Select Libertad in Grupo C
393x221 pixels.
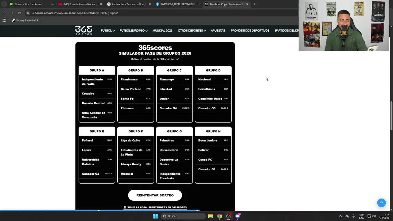point(174,89)
